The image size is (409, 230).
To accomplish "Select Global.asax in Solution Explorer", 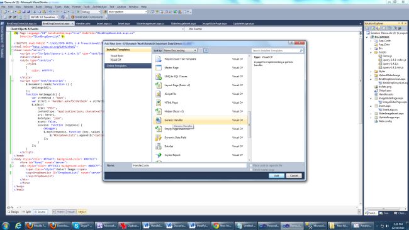I will pyautogui.click(x=384, y=90).
